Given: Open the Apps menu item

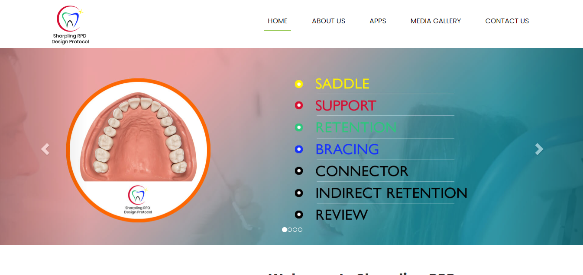Looking at the screenshot, I should click(378, 21).
